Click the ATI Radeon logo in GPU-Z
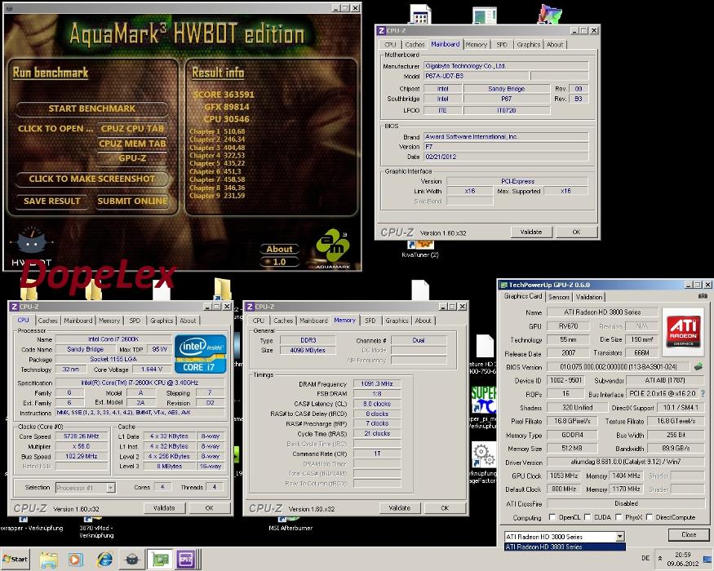Screen dimensions: 714x571 point(683,331)
